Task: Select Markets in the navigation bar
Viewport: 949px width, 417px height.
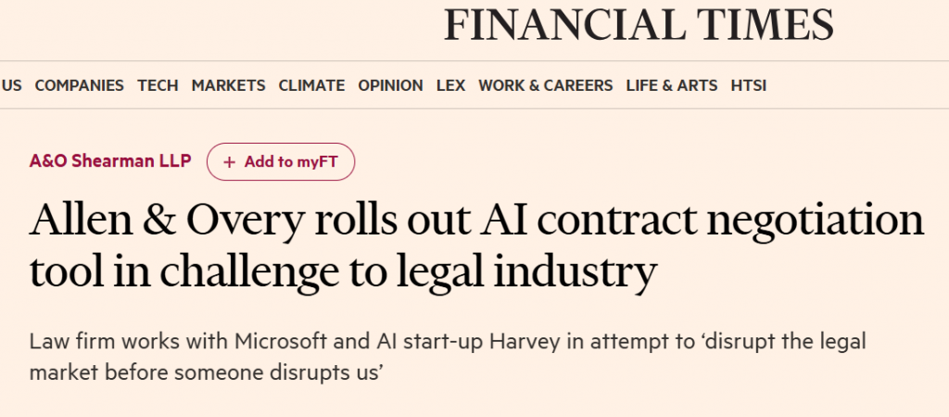Action: click(x=228, y=85)
